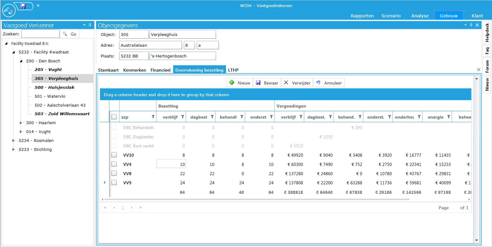Open filter on Bezetting verblijf column
Screen dimensions: 492x247
click(x=183, y=117)
